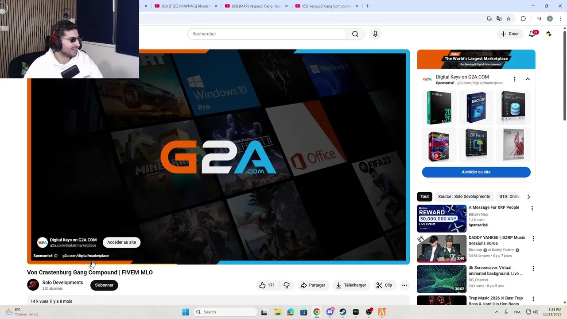Open the notifications bell
The height and width of the screenshot is (319, 567).
click(x=532, y=34)
